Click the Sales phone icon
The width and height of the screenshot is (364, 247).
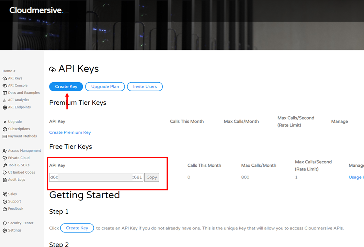(x=5, y=194)
